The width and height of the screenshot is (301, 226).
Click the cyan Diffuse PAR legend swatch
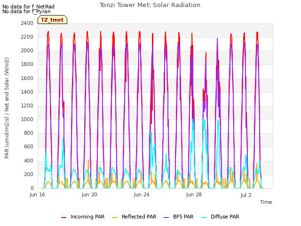[204, 218]
